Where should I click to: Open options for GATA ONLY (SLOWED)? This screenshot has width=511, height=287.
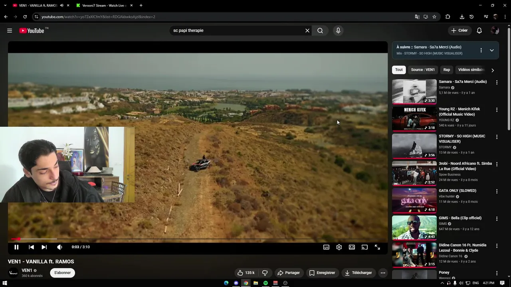497,191
